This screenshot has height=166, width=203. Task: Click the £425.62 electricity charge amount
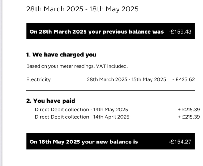(x=184, y=79)
